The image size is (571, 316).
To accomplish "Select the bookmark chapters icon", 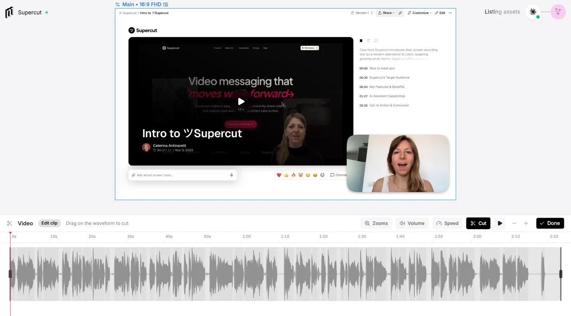I will click(x=361, y=40).
